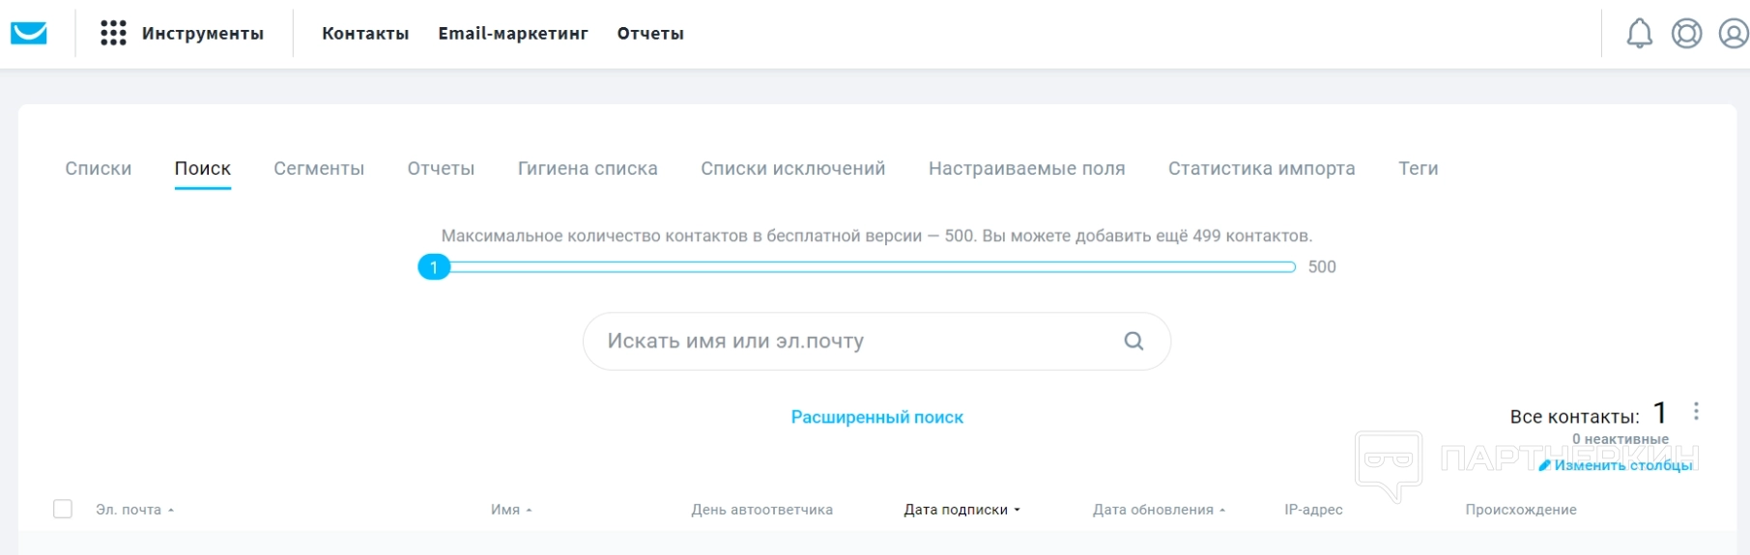Click the Все контакты count label
Viewport: 1750px width, 555px height.
pos(1574,417)
